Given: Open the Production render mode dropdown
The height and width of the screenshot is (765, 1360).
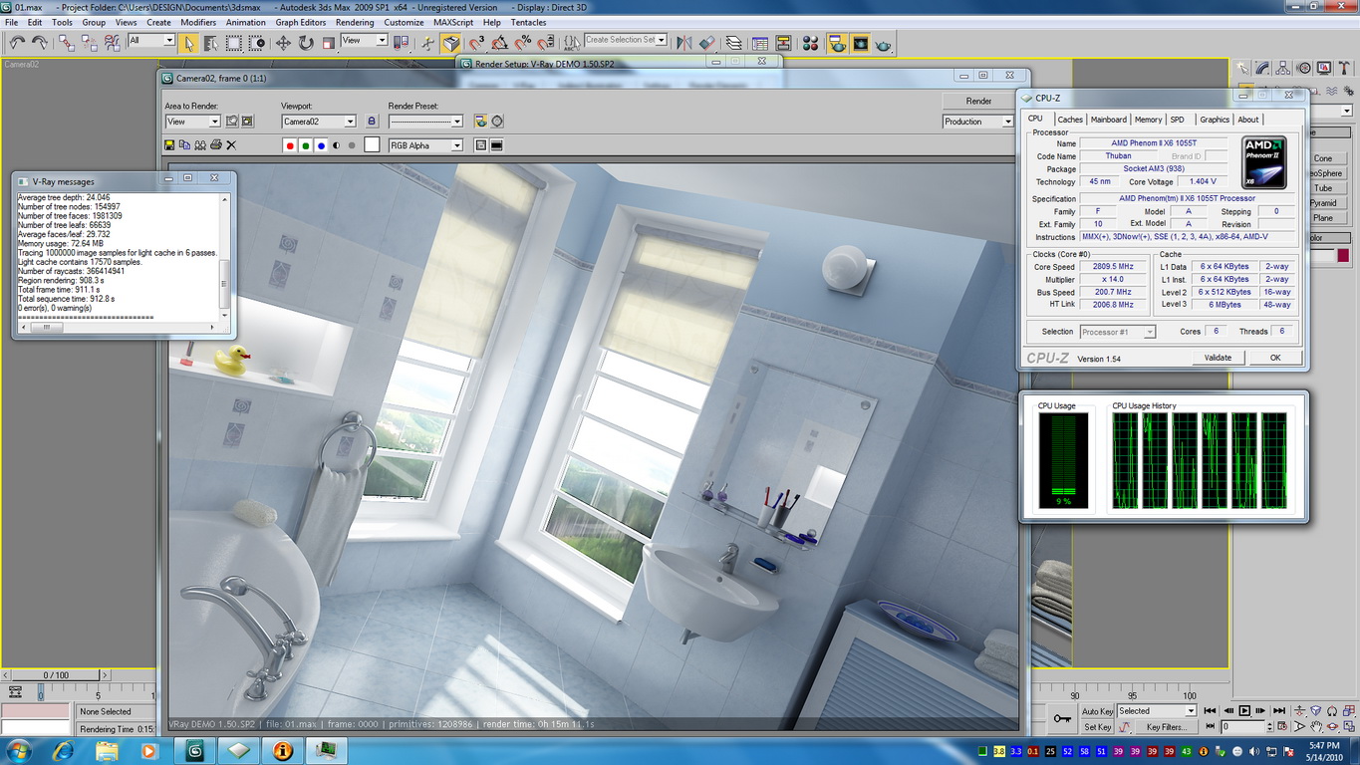Looking at the screenshot, I should [x=978, y=122].
